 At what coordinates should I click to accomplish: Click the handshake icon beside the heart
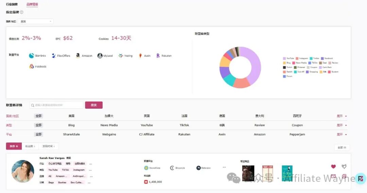click(344, 166)
